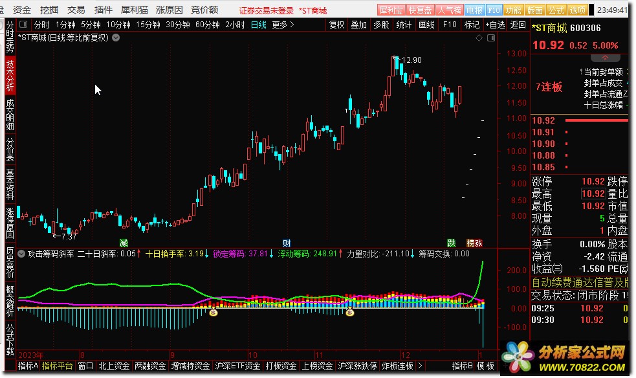The width and height of the screenshot is (636, 378).
Task: Expand 更多 period options
Action: [283, 25]
